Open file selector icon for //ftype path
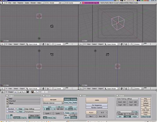This screenshot has height=122, width=157. pos(8,103)
